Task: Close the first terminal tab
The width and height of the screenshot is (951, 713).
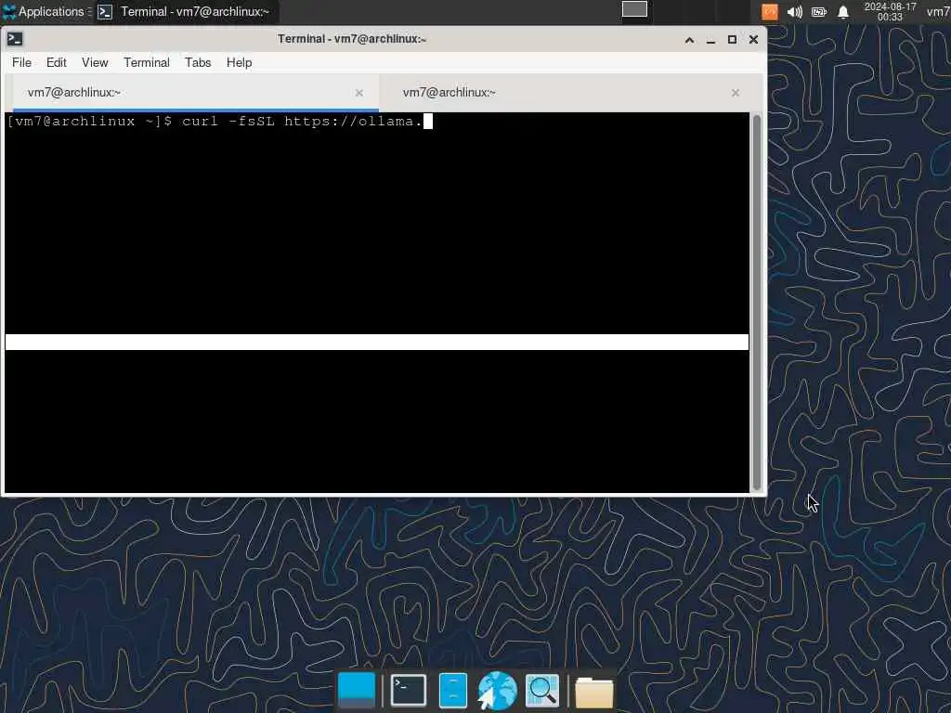Action: [x=359, y=93]
